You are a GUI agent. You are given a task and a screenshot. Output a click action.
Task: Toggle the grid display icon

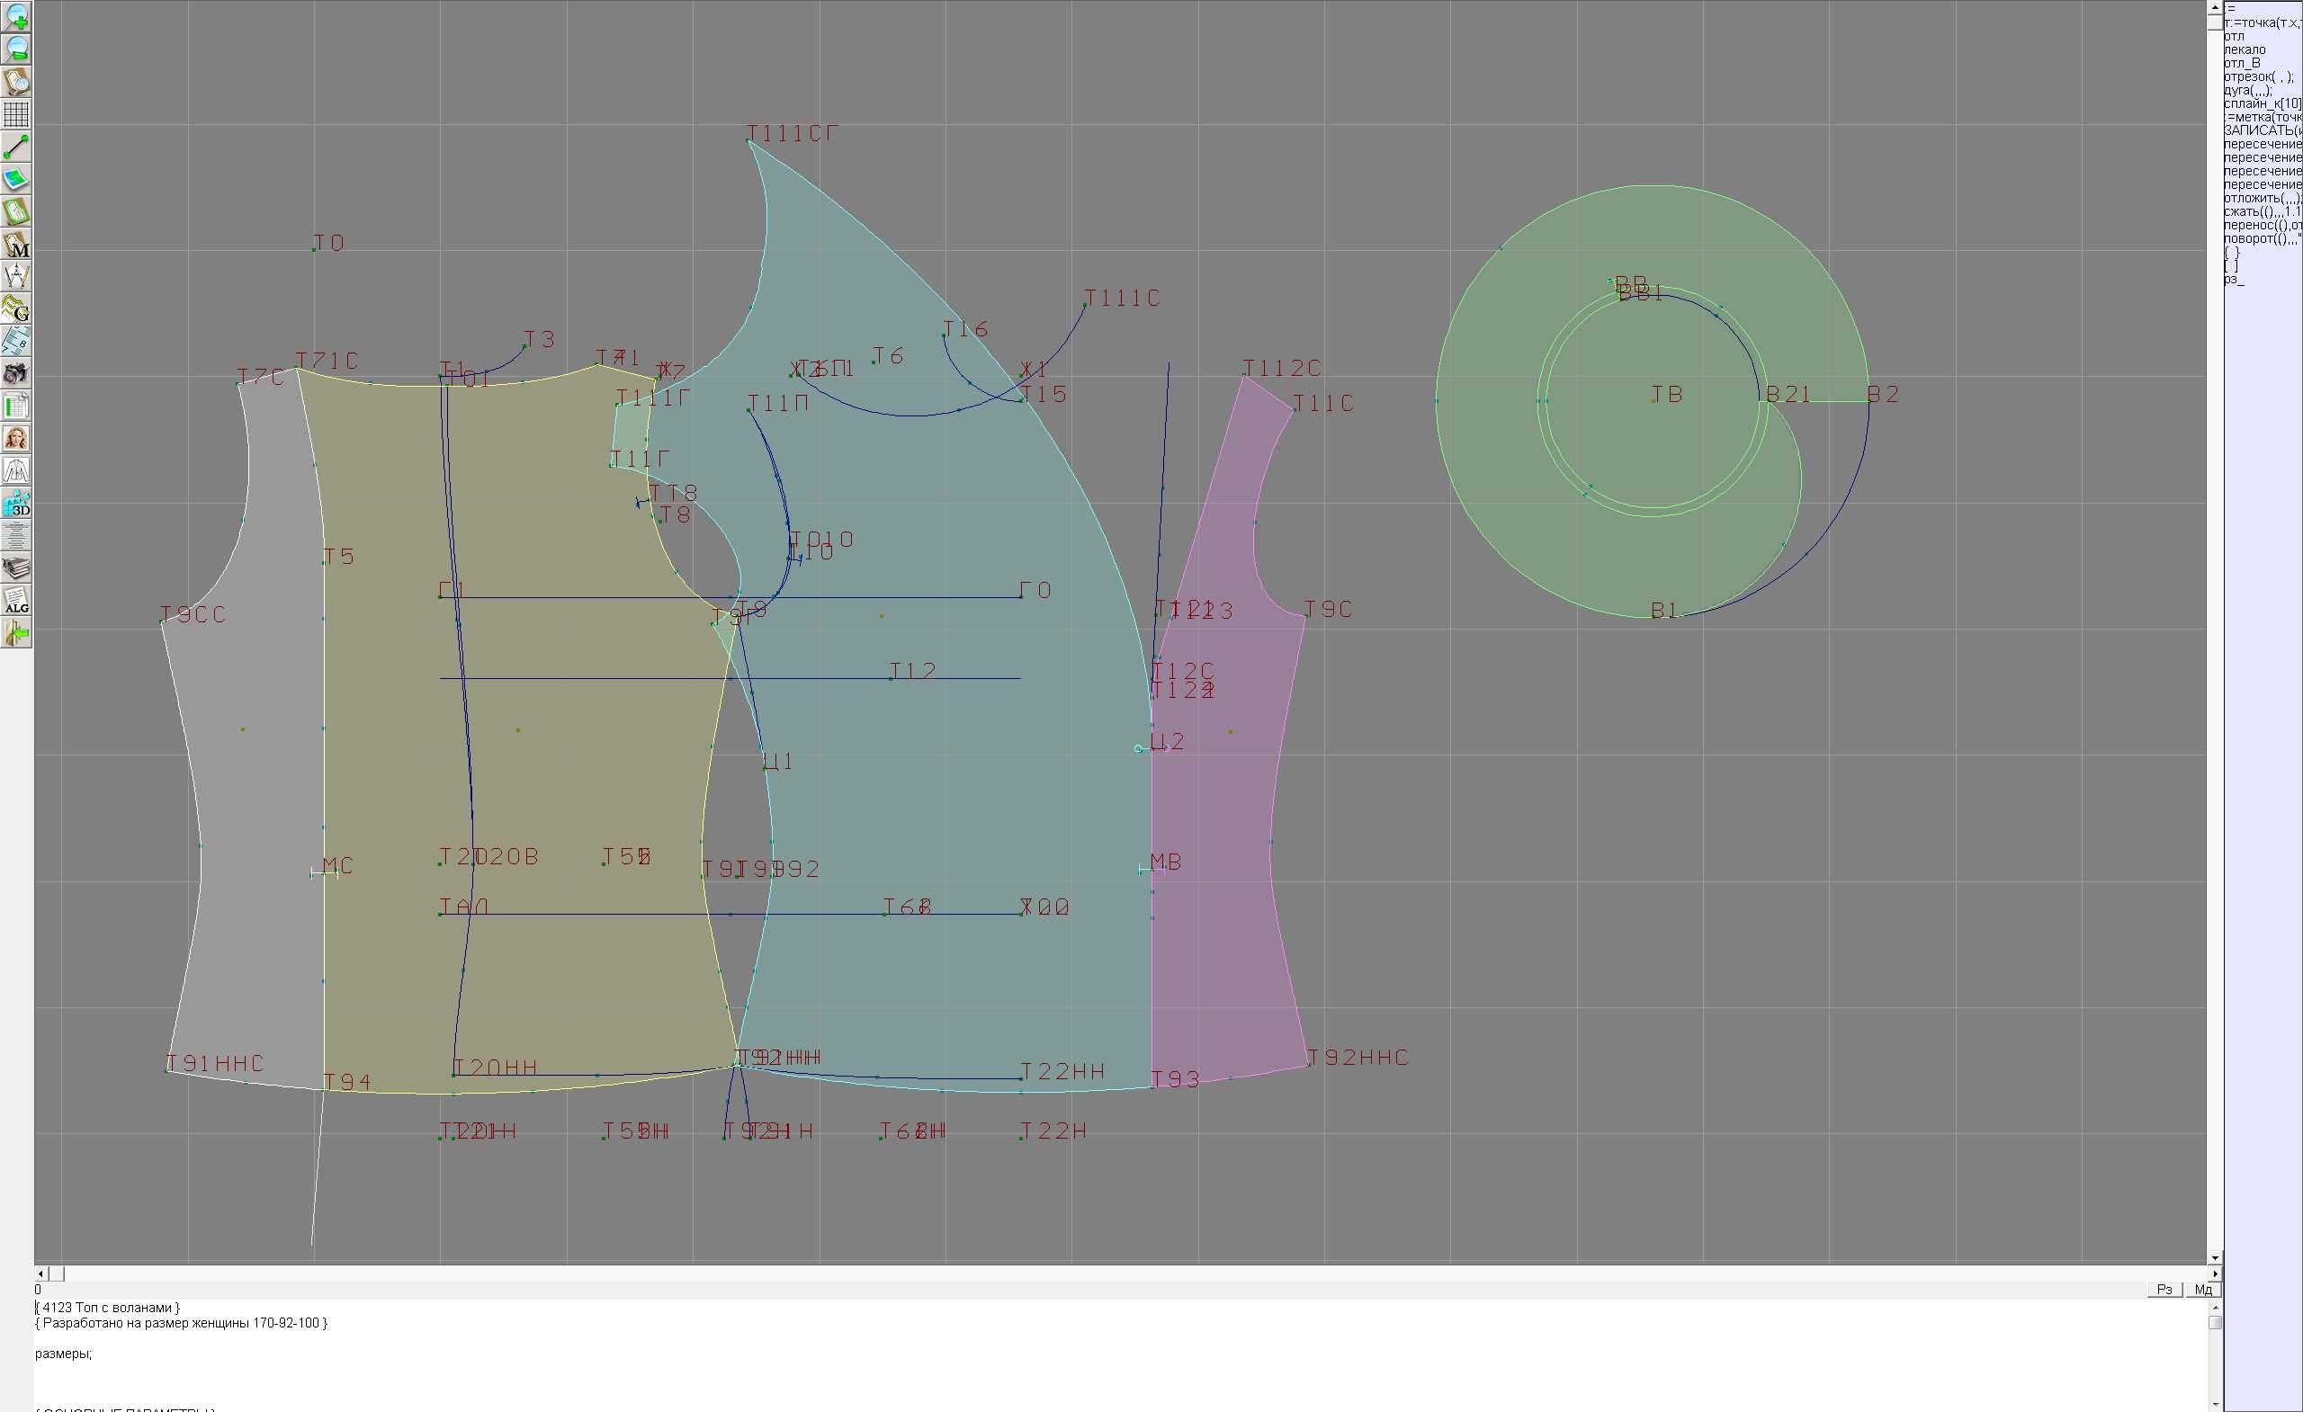click(16, 114)
